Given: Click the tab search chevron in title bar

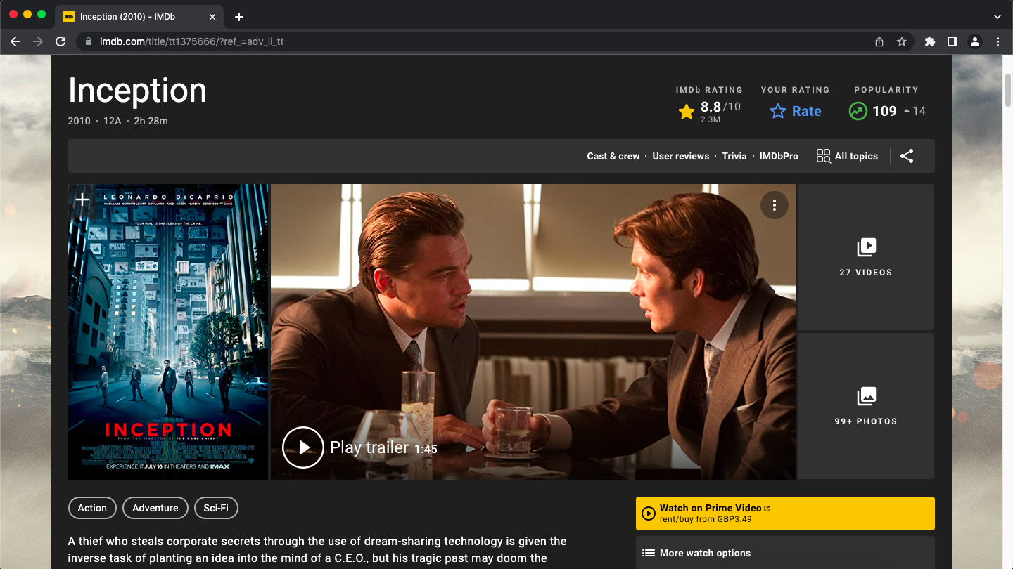Looking at the screenshot, I should click(x=998, y=17).
